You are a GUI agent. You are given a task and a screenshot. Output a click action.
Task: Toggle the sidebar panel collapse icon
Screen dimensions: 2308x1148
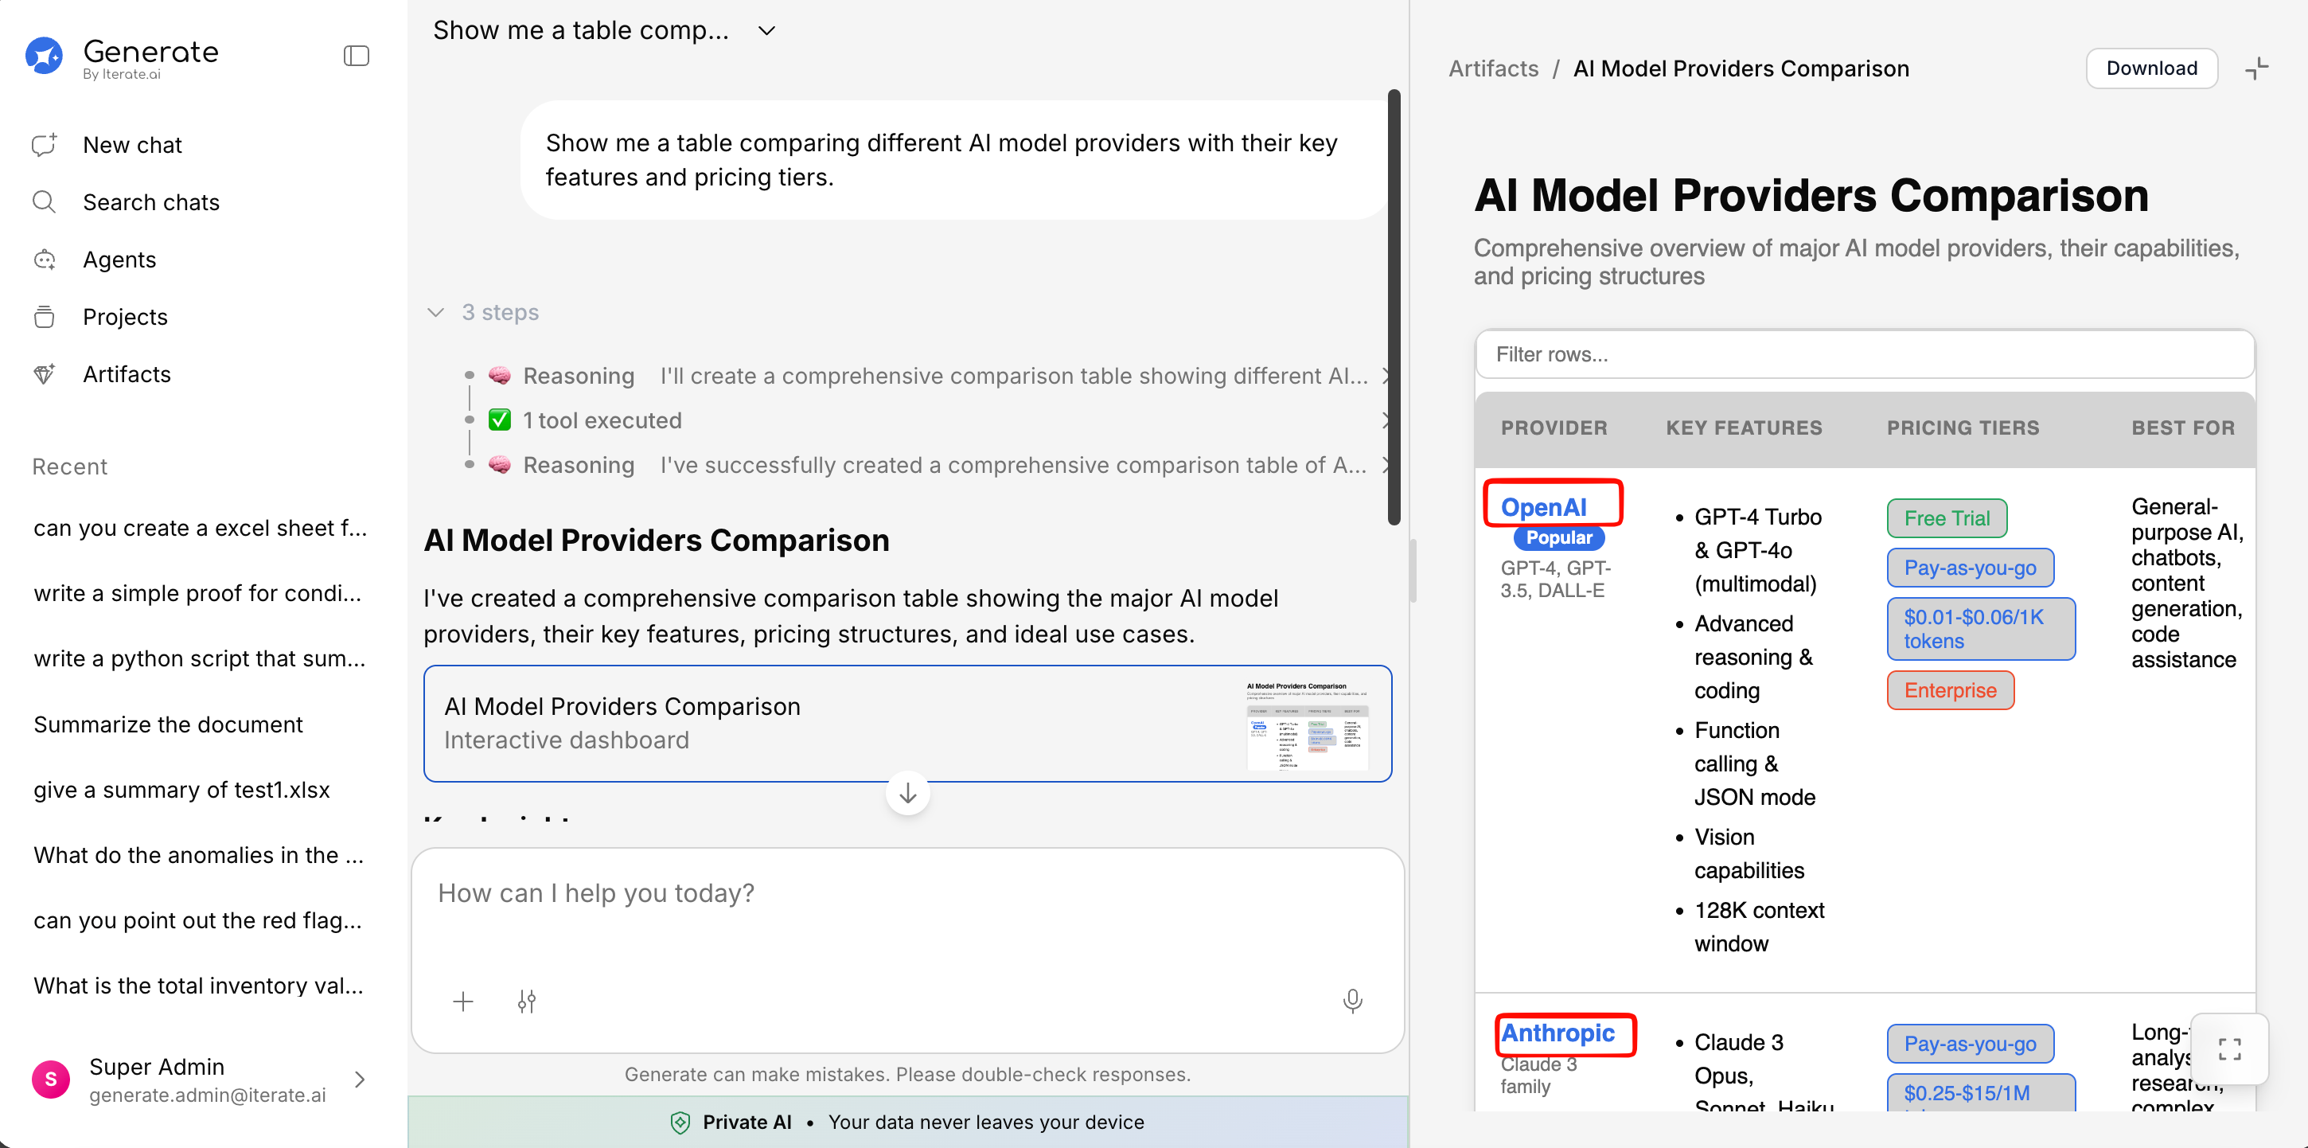point(356,56)
